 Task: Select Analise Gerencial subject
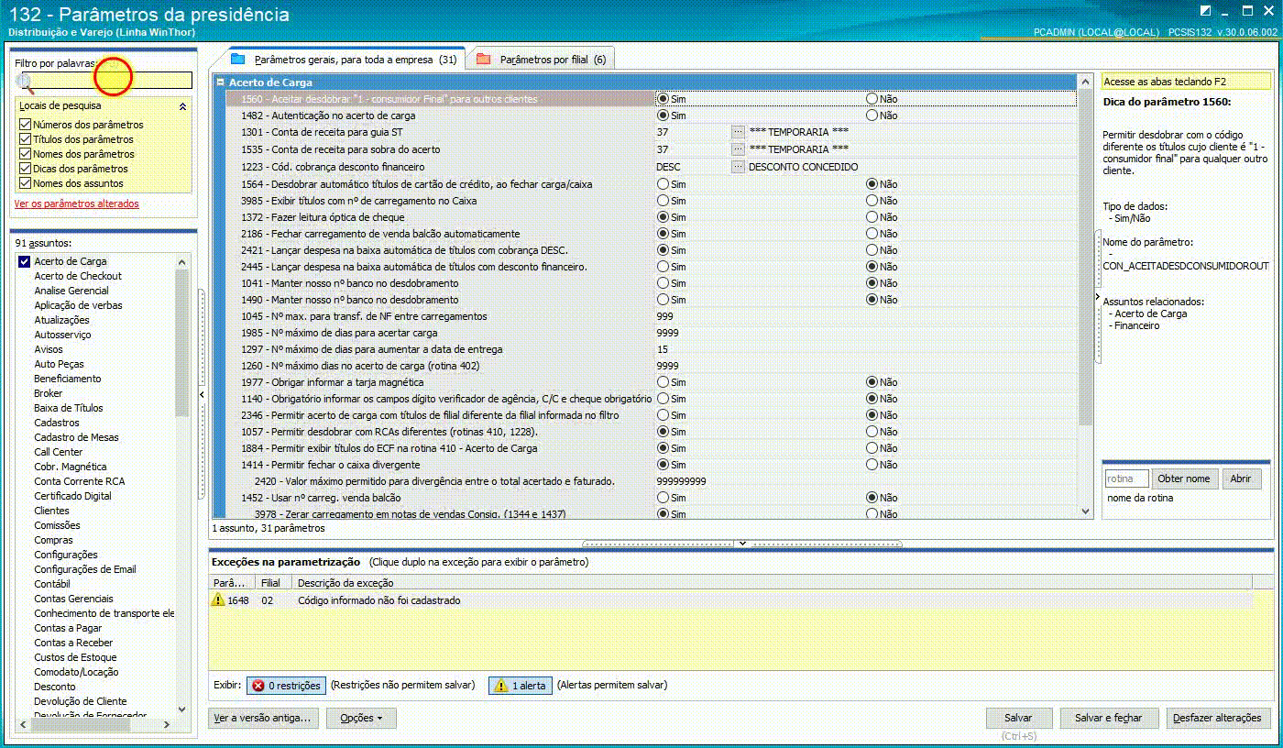point(71,291)
